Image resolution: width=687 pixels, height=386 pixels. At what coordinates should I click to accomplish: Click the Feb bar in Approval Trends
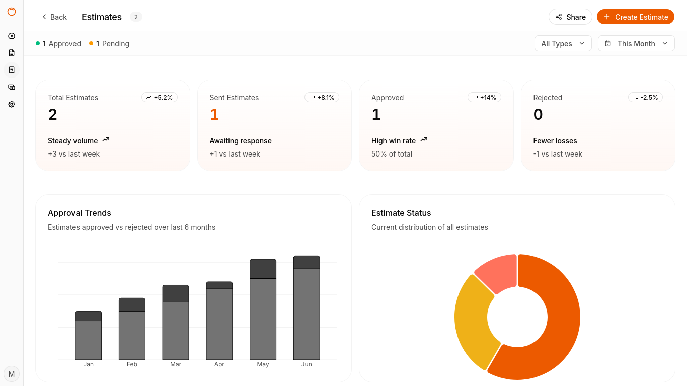[x=132, y=329]
